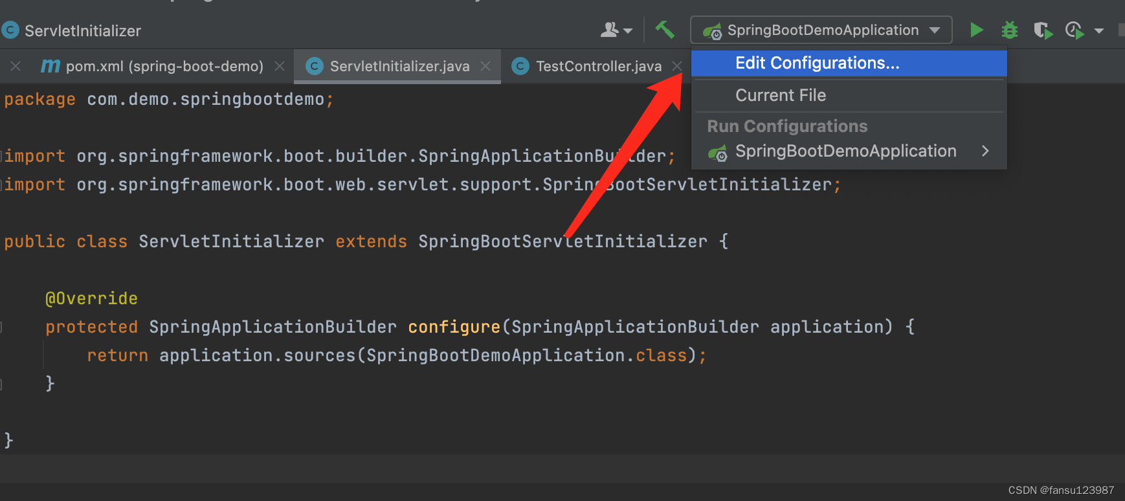The height and width of the screenshot is (501, 1125).
Task: Close the pom.xml editor tab
Action: (x=280, y=66)
